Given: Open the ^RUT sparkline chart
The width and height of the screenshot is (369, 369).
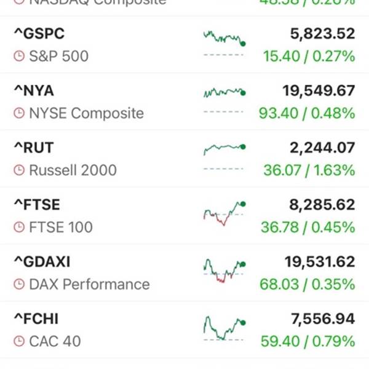Looking at the screenshot, I should coord(224,157).
